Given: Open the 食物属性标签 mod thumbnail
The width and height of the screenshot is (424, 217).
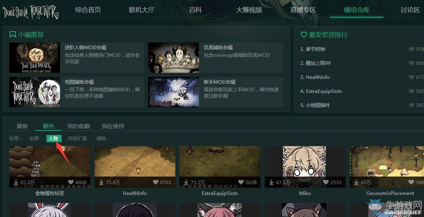Looking at the screenshot, I should pyautogui.click(x=50, y=167).
